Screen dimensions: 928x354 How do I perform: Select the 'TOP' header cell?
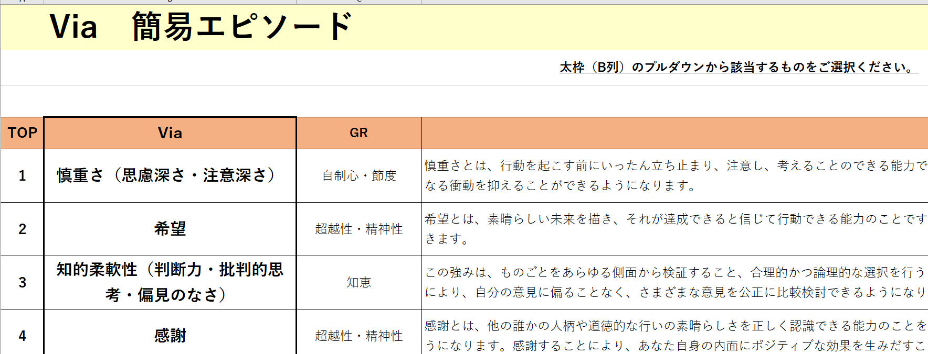point(22,133)
